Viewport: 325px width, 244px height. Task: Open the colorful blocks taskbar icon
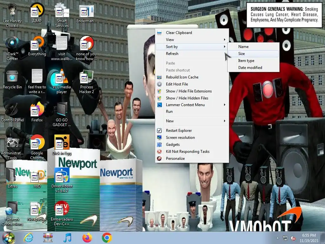coord(48,238)
